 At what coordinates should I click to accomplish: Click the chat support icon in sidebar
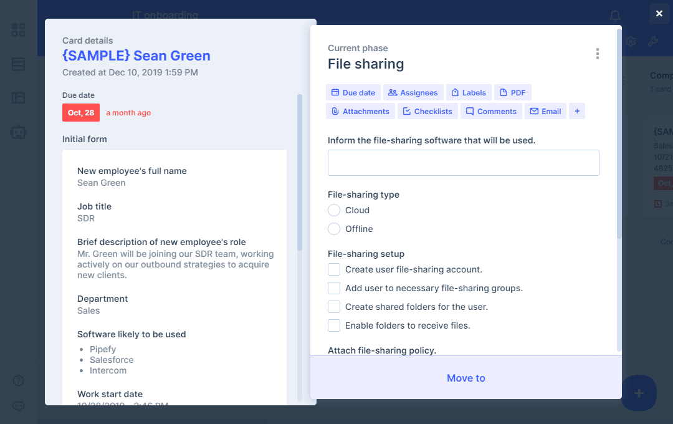[19, 406]
